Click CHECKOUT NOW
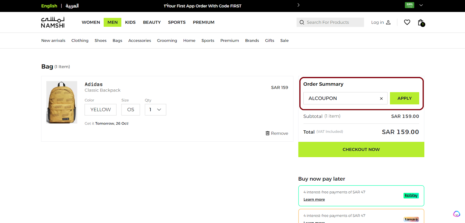Screen dimensions: 465x223 coord(361,150)
